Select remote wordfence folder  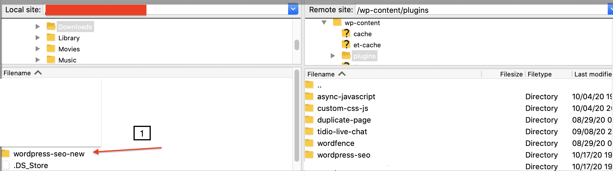click(336, 143)
